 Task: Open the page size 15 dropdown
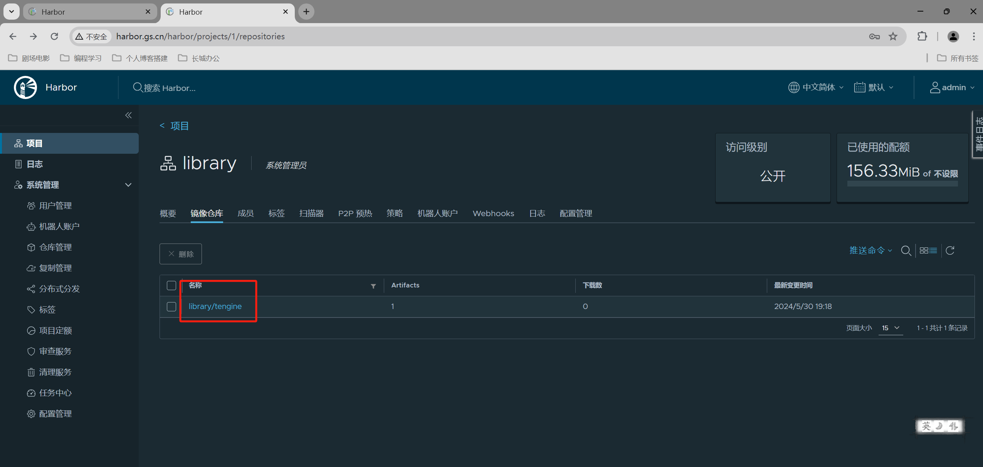(x=891, y=328)
